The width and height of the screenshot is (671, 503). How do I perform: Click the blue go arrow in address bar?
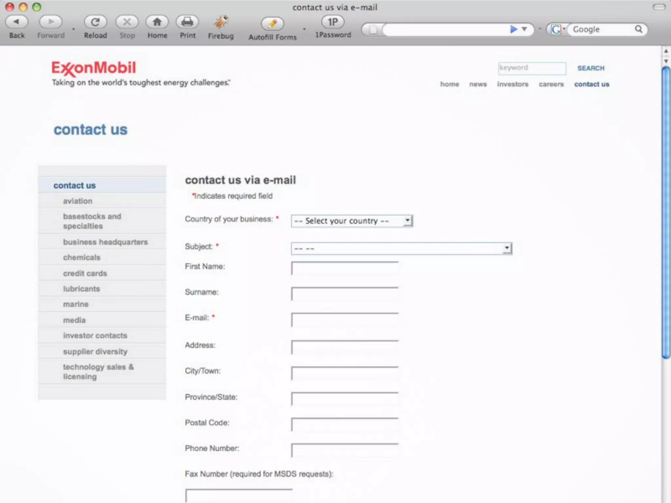[513, 29]
